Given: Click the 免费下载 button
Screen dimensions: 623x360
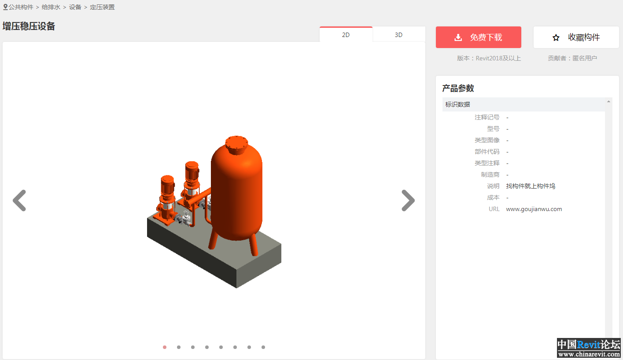Looking at the screenshot, I should coord(479,37).
